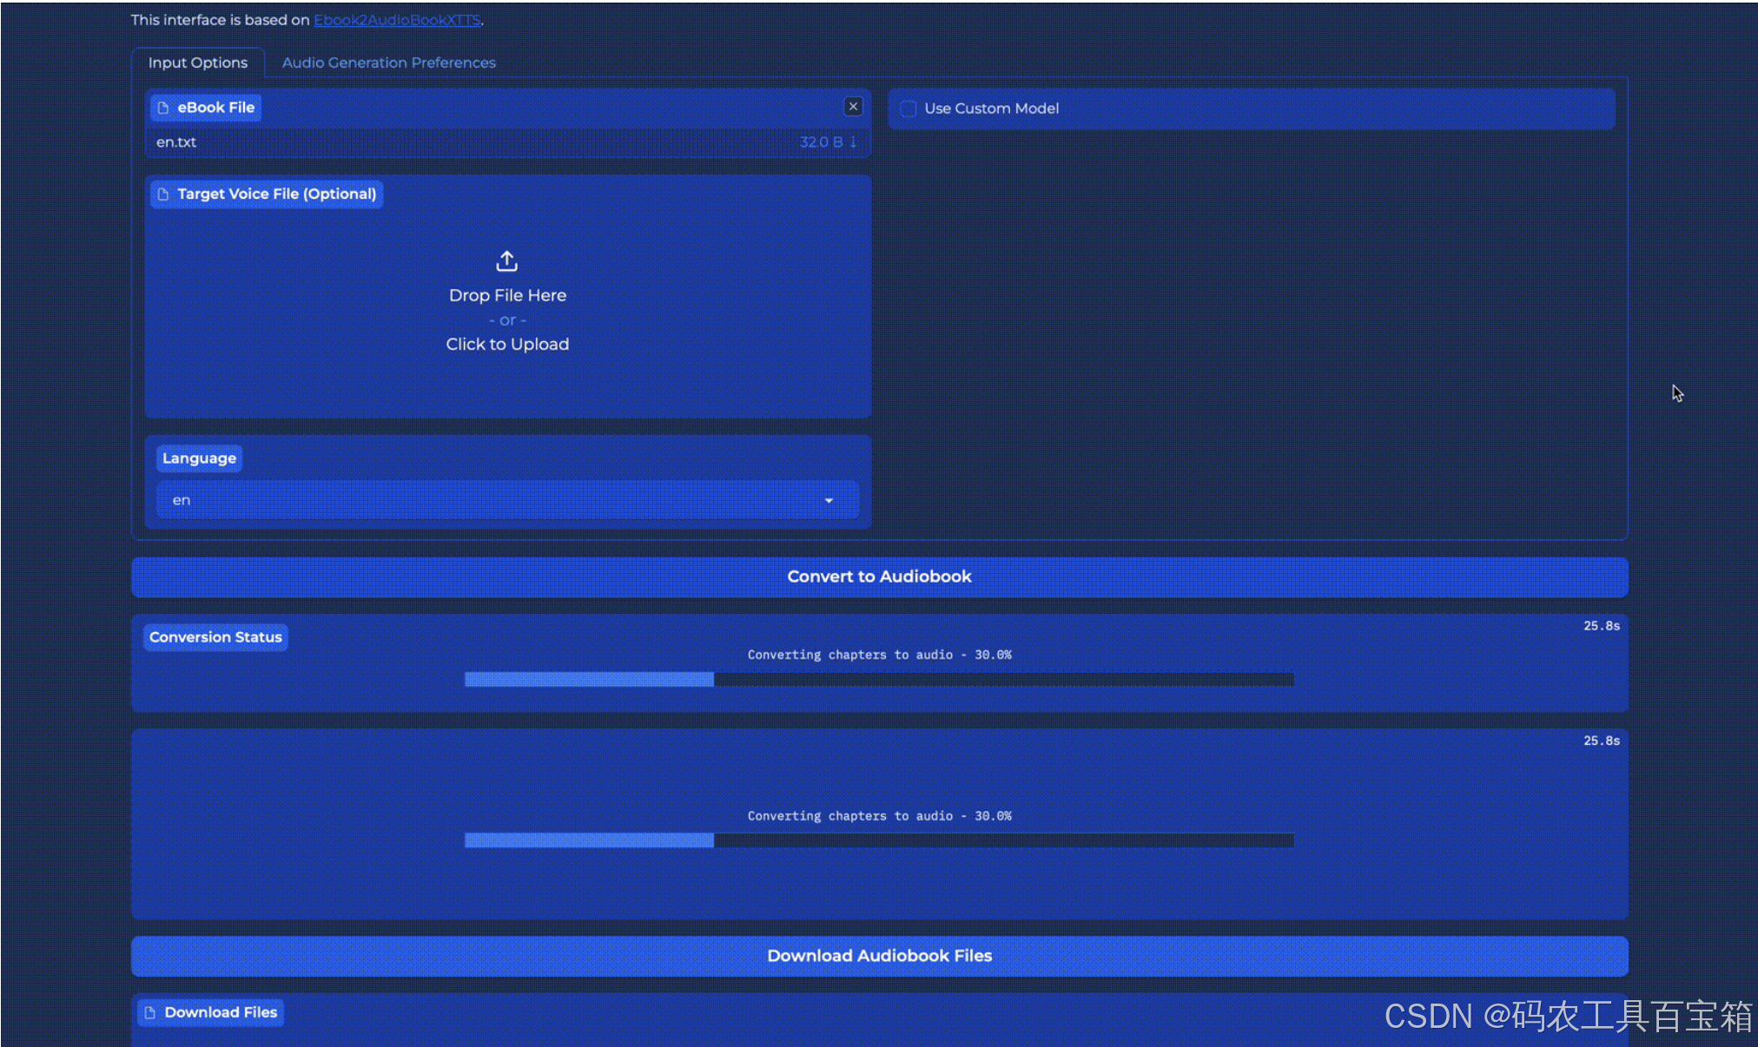Open the Language combo box showing en
The width and height of the screenshot is (1758, 1047).
tap(495, 500)
